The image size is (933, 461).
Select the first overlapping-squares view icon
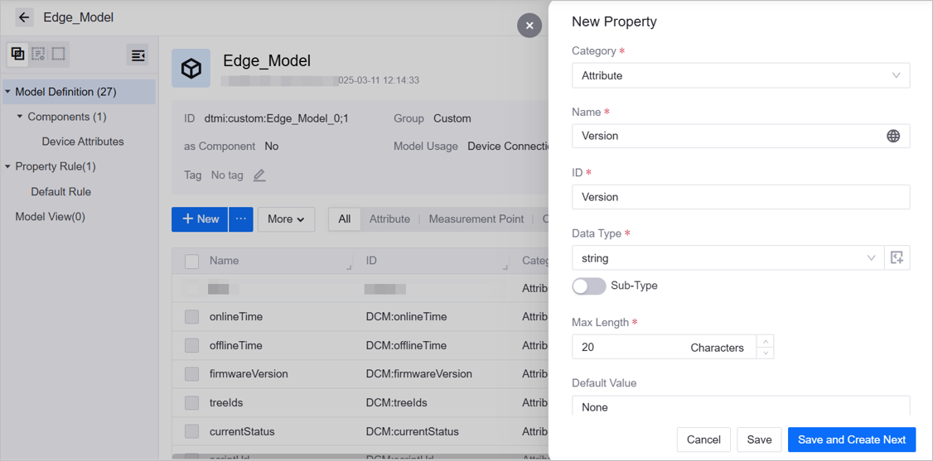coord(17,55)
